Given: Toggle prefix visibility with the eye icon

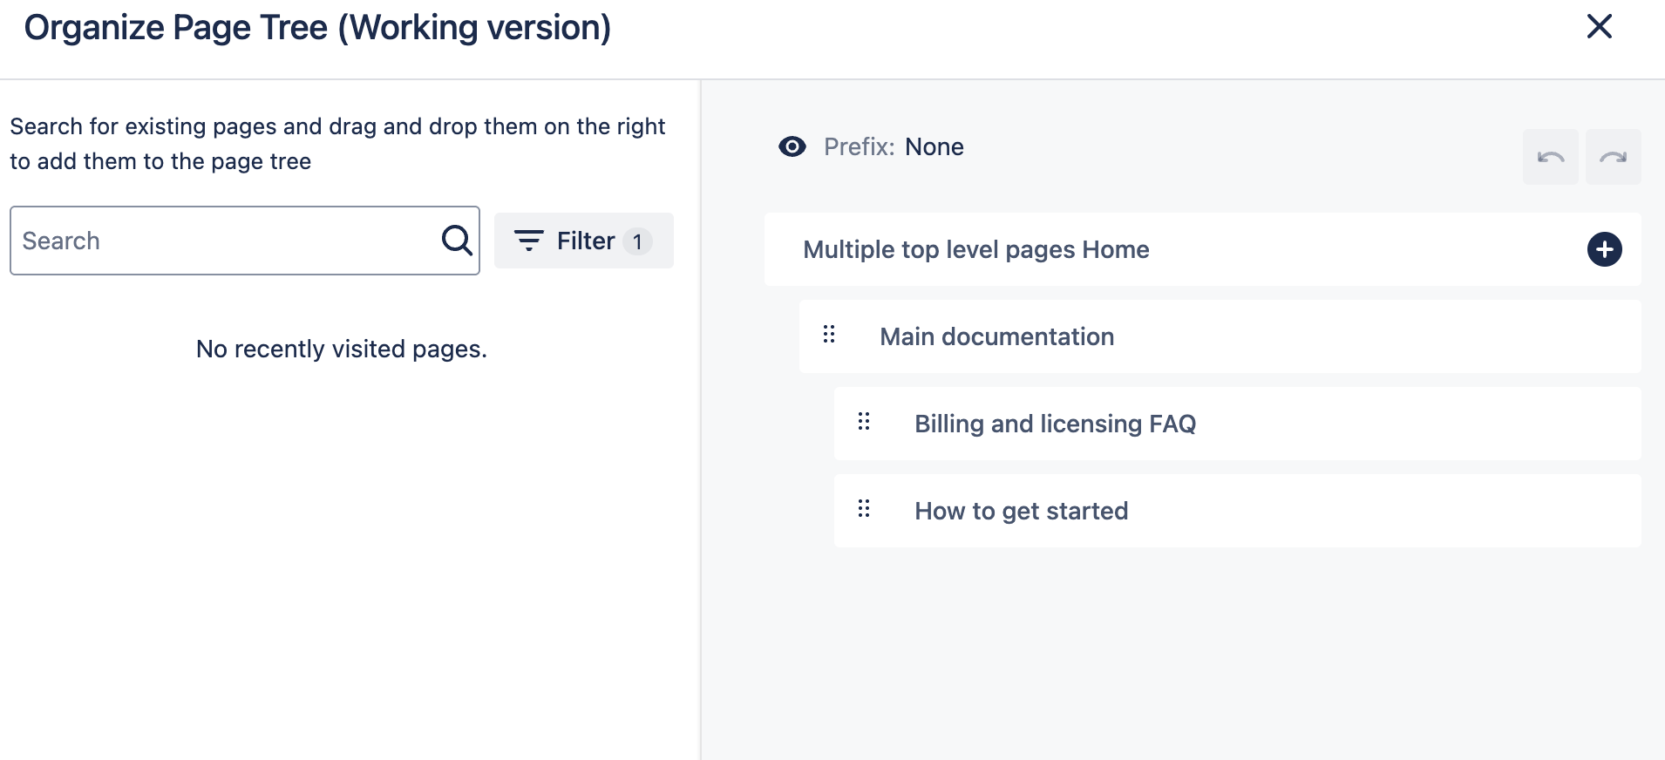Looking at the screenshot, I should 792,146.
